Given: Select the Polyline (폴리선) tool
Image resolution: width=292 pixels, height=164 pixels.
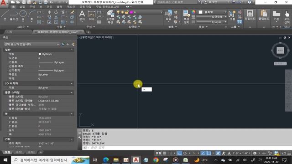Looking at the screenshot, I should tap(14, 15).
